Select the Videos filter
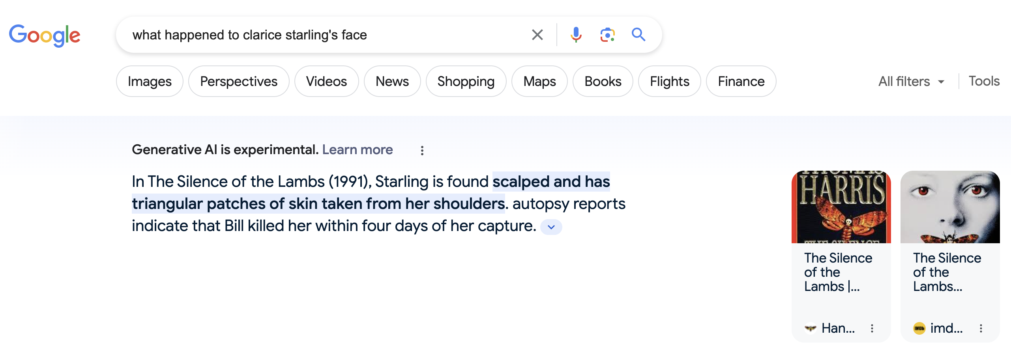 pyautogui.click(x=326, y=81)
